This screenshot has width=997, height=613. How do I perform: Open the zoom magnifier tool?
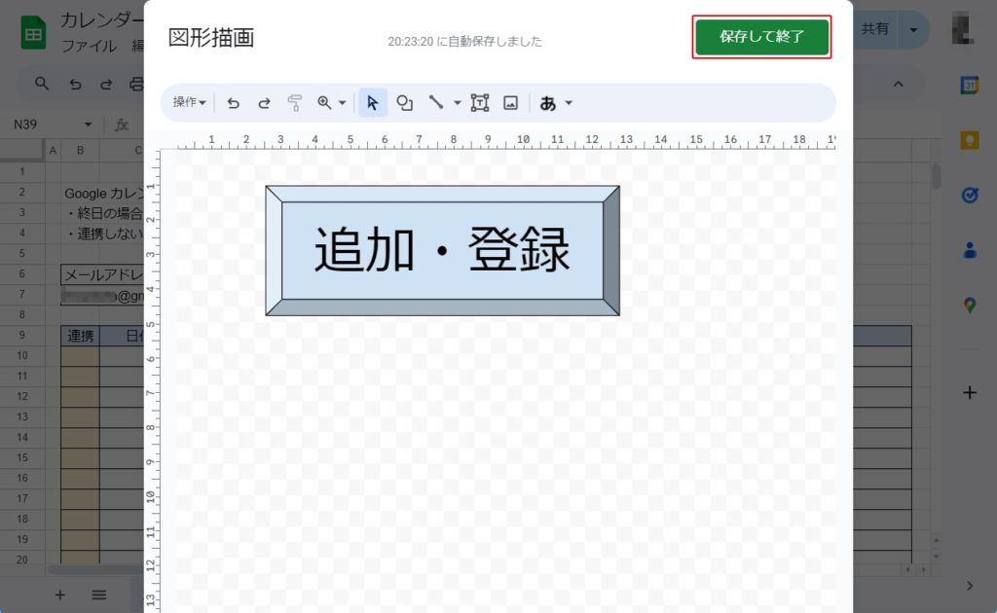(325, 102)
